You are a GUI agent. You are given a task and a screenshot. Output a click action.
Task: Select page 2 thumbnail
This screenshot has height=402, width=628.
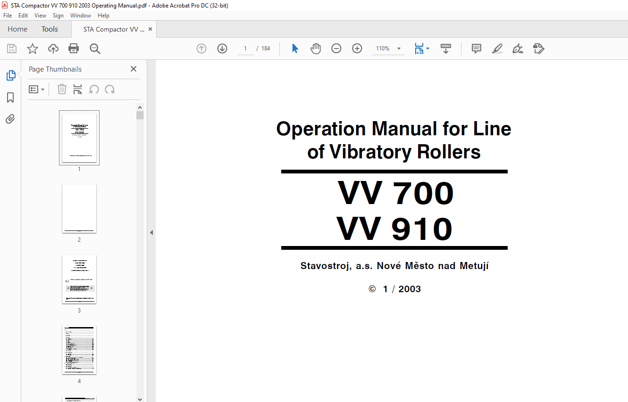(79, 208)
